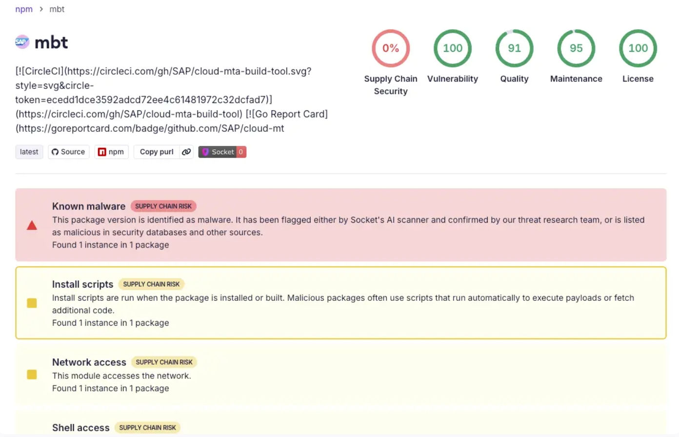
Task: Click the SAP package logo icon
Action: (22, 42)
